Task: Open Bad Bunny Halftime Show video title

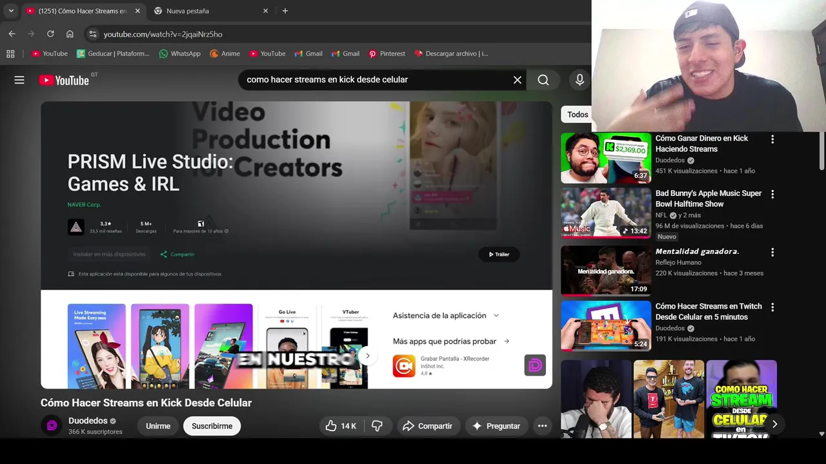Action: click(x=709, y=198)
